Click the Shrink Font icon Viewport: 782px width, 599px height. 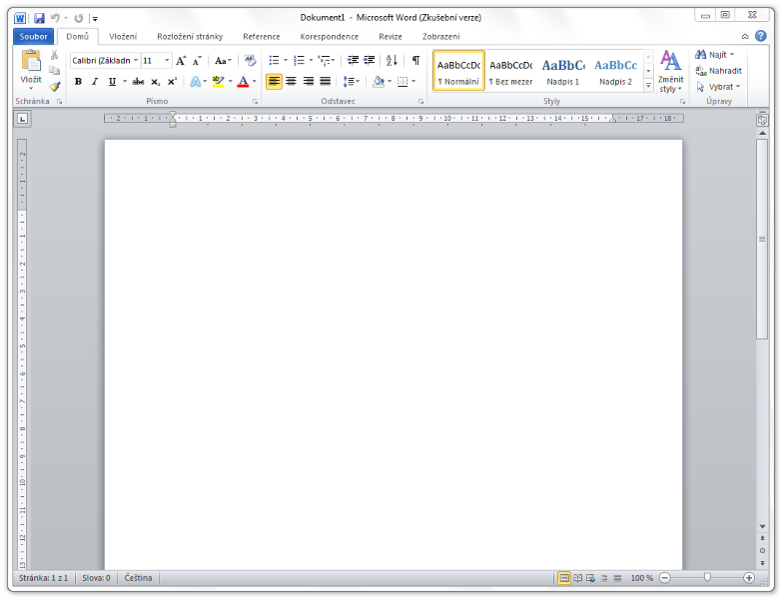point(197,60)
